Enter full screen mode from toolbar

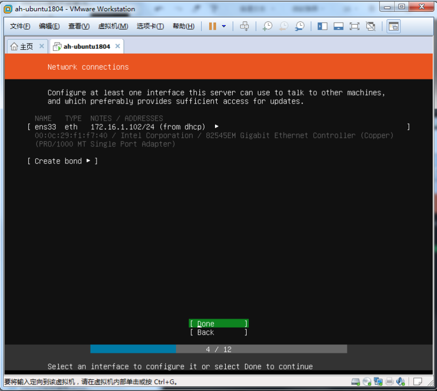click(x=354, y=26)
